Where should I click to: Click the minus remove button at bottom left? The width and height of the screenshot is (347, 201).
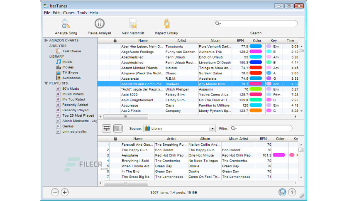[55, 192]
